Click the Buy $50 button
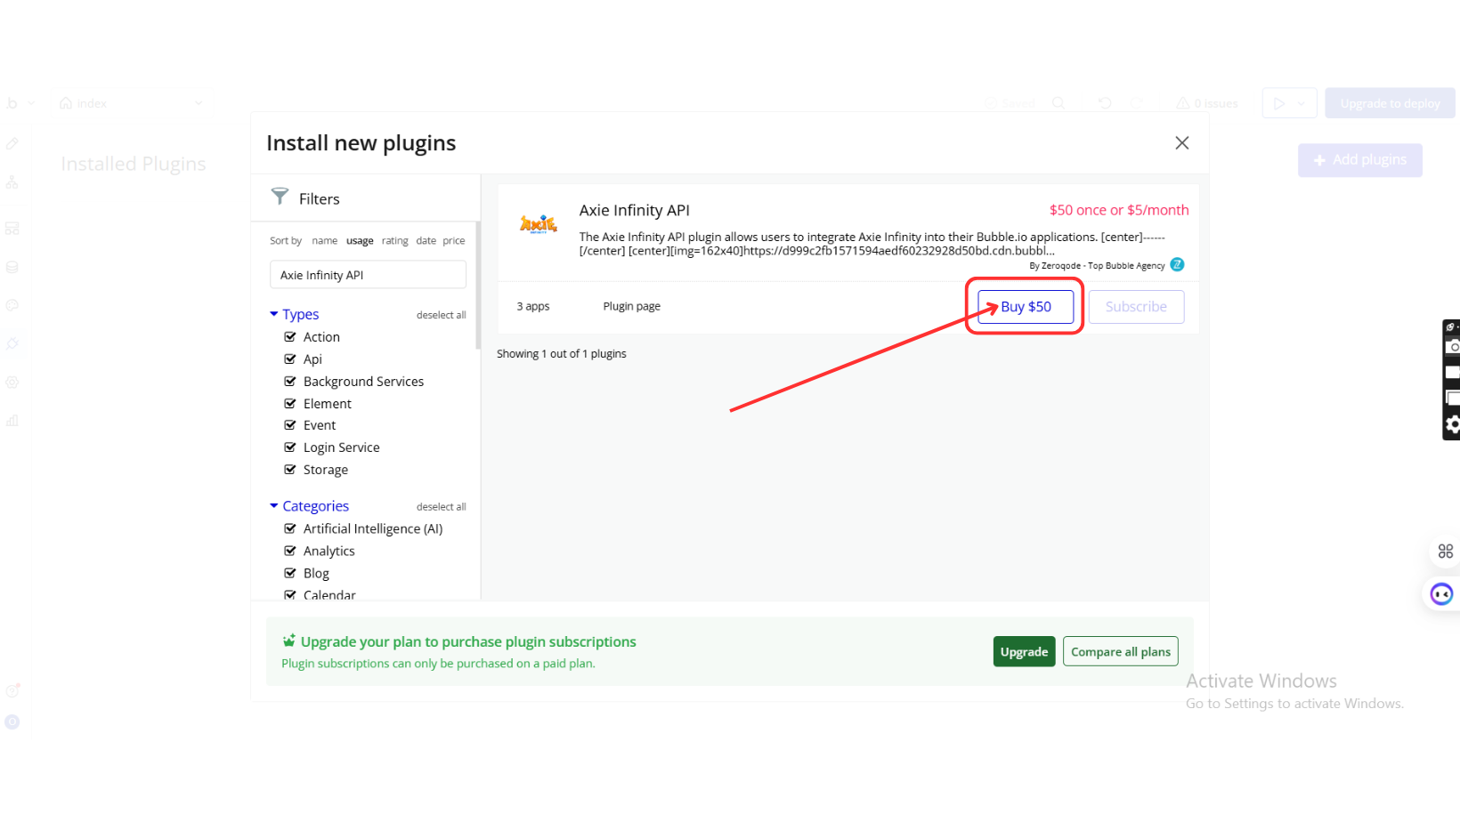The image size is (1460, 822). (x=1026, y=307)
